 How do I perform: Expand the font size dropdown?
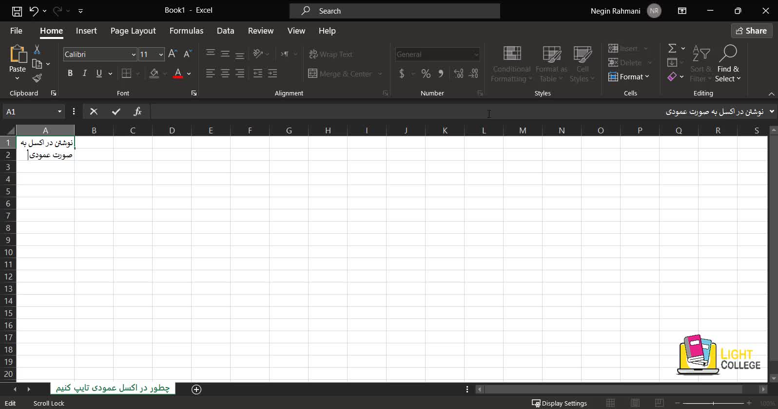point(161,55)
